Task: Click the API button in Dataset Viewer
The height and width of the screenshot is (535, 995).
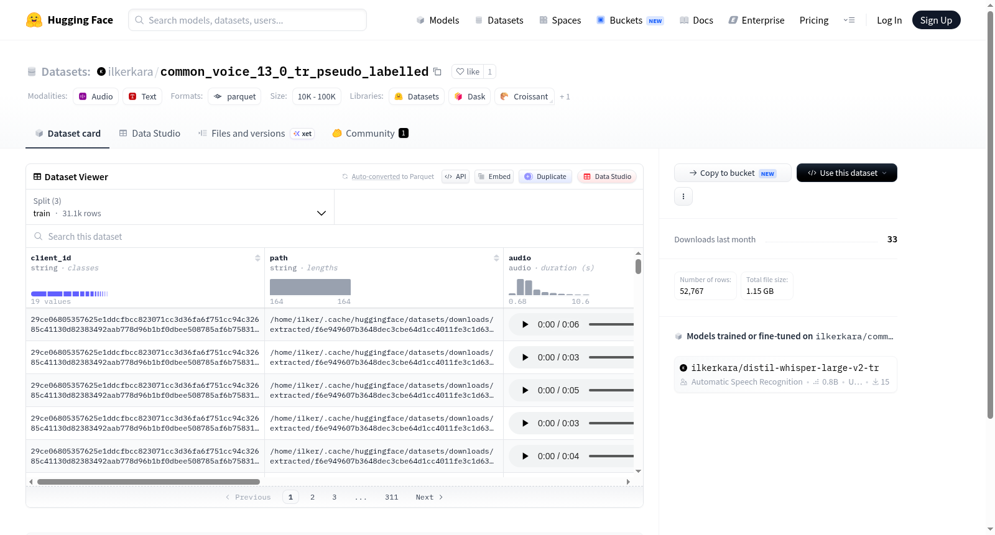Action: [455, 176]
